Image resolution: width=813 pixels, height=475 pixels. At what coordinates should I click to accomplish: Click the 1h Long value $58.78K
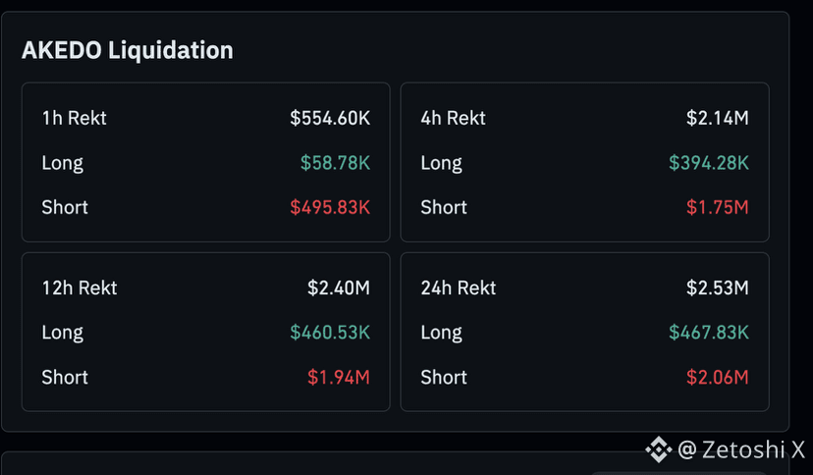pyautogui.click(x=336, y=163)
